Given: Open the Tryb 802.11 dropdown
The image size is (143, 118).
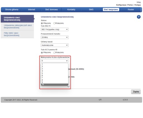Looking at the screenshot, I should tap(54, 29).
